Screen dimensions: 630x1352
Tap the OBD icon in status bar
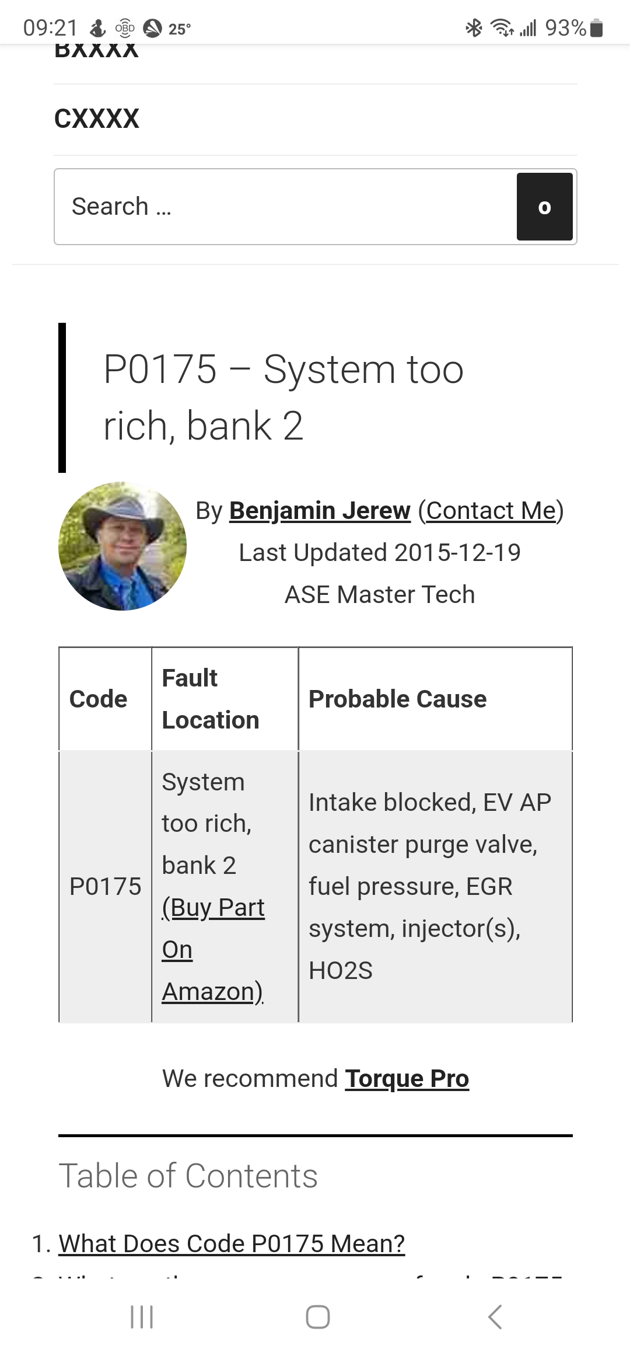pyautogui.click(x=125, y=27)
